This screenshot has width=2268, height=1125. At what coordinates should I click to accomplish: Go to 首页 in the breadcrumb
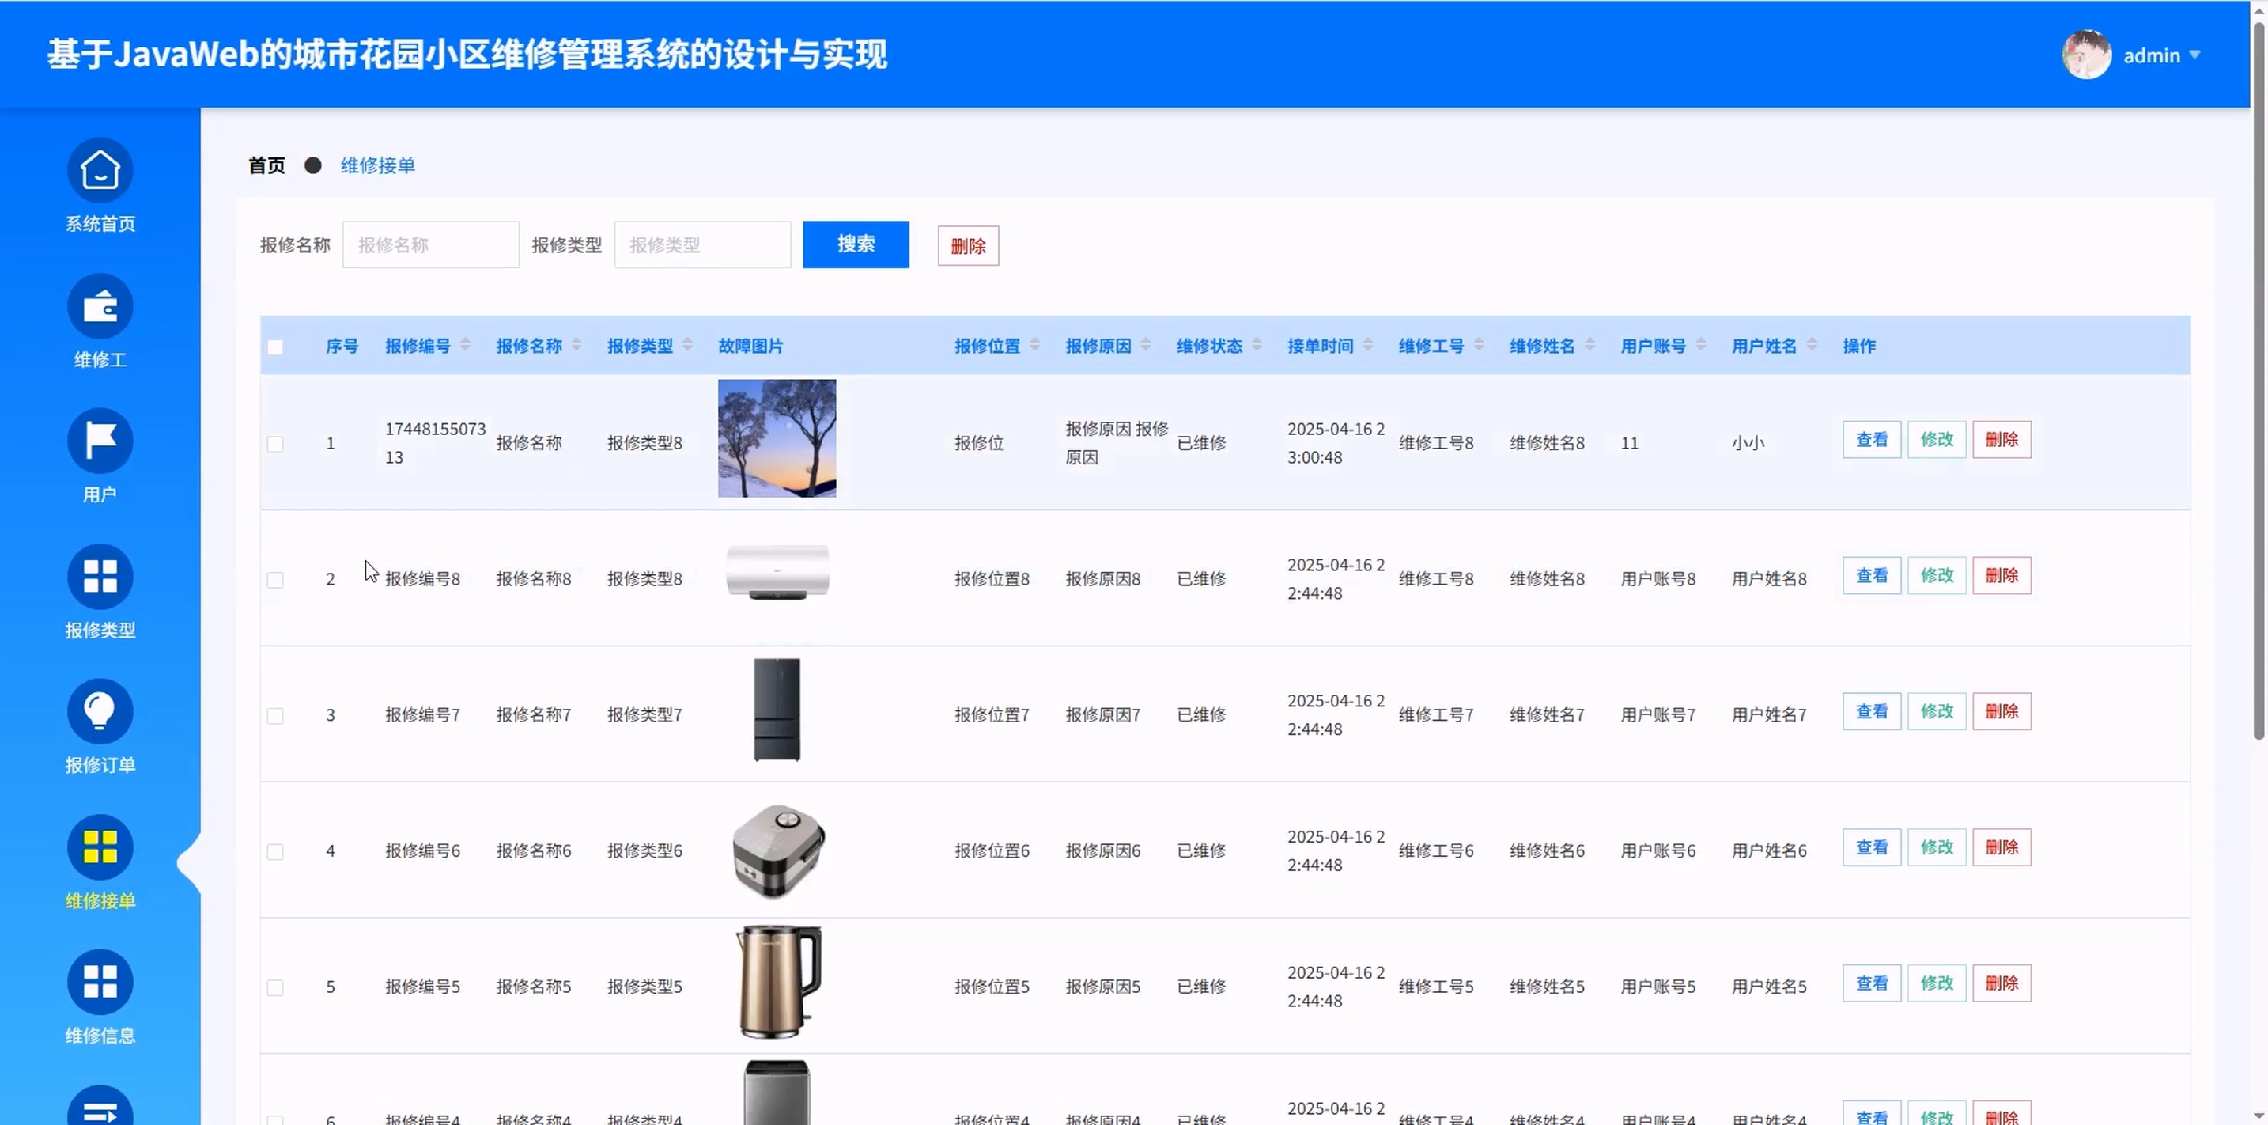point(266,165)
